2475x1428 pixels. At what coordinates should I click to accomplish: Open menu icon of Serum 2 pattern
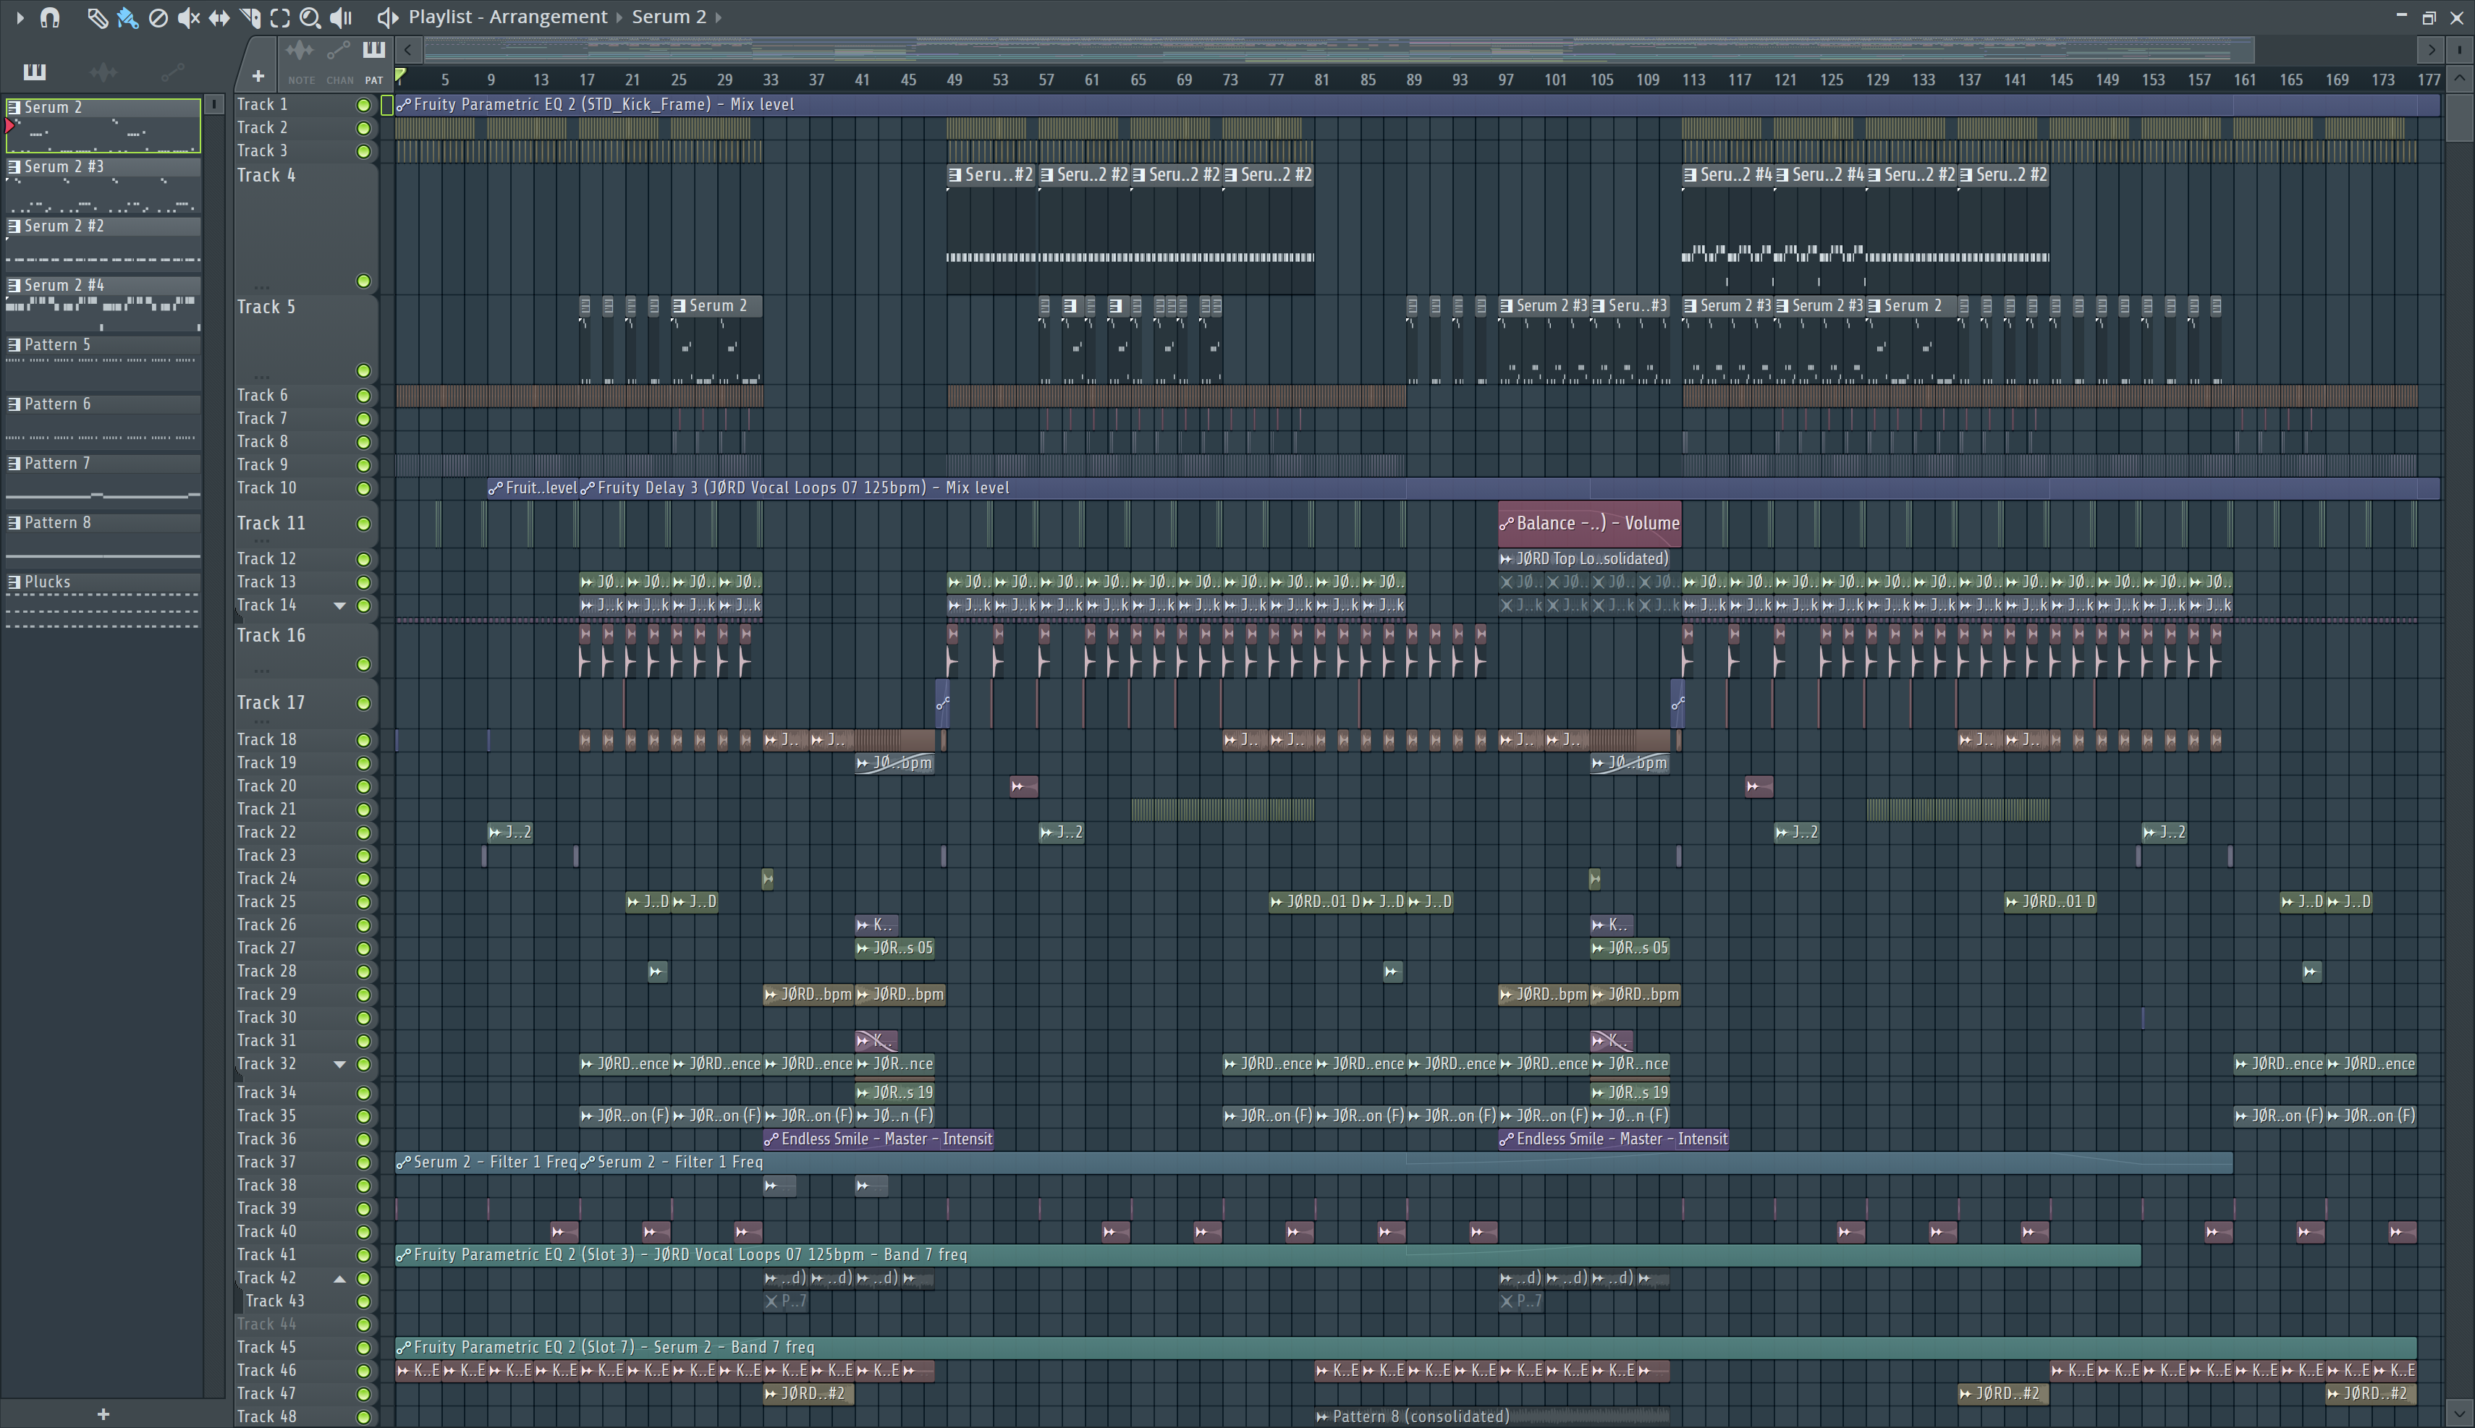coord(14,107)
